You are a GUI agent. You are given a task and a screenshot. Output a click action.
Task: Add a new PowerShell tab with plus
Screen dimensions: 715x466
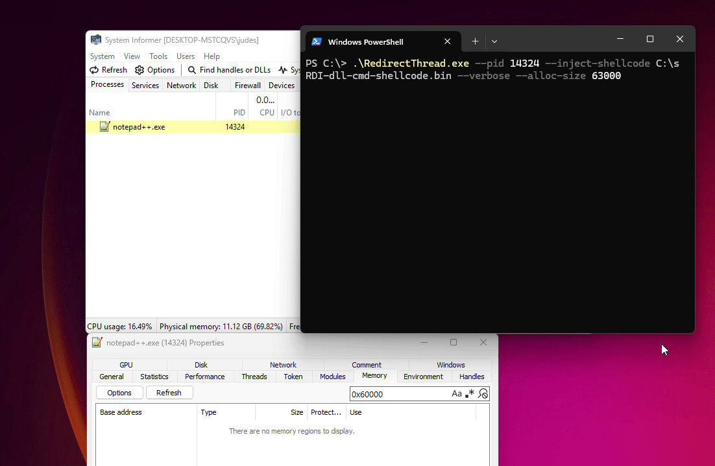click(x=475, y=41)
